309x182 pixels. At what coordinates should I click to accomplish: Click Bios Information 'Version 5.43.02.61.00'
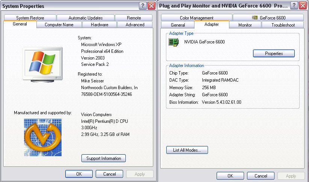[222, 102]
